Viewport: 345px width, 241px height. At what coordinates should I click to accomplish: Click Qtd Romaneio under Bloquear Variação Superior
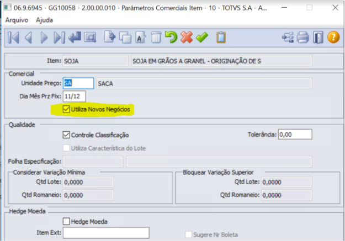tap(286, 195)
